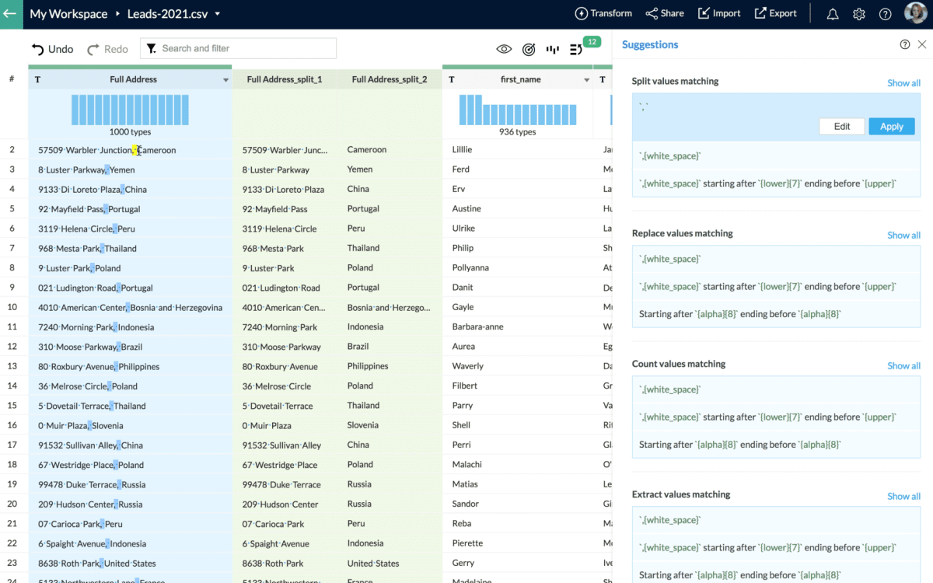
Task: Click the Search and filter field
Action: pos(245,48)
